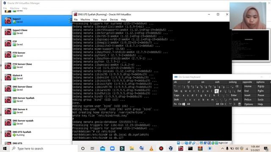The width and height of the screenshot is (271, 152).
Task: Tap the right arrow key on On-Screen Keyboard
Action: click(234, 104)
